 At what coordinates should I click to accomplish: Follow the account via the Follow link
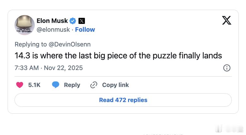(x=85, y=30)
